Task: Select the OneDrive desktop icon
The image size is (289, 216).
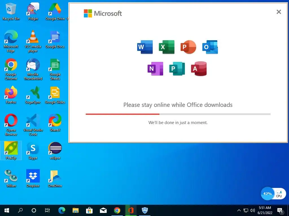Action: tap(55, 178)
